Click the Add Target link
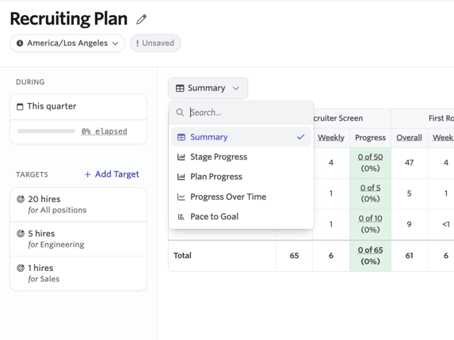 (112, 174)
